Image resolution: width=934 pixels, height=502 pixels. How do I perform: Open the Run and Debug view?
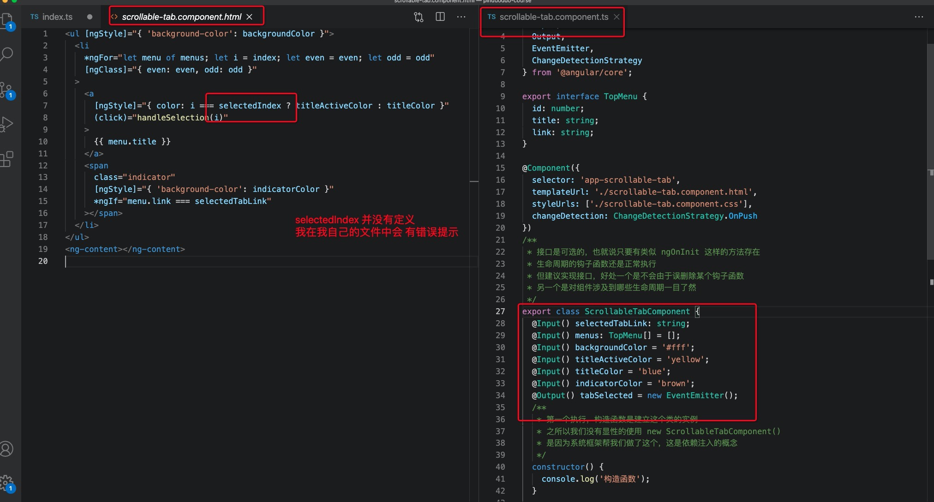pos(6,124)
